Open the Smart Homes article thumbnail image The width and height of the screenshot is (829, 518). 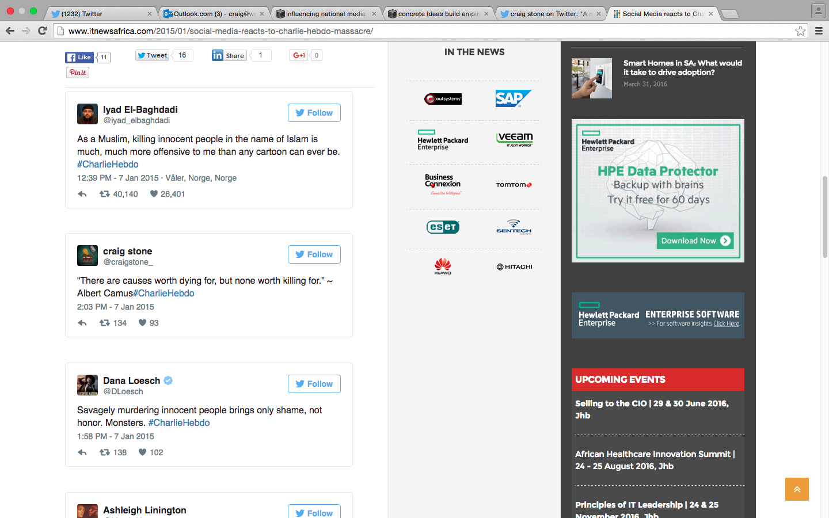click(591, 78)
